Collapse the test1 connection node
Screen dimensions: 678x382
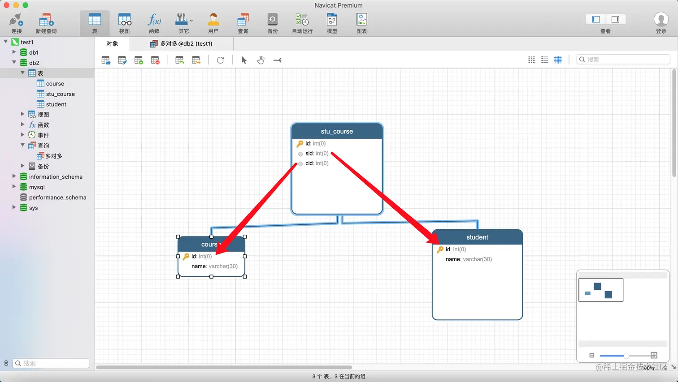(x=6, y=42)
